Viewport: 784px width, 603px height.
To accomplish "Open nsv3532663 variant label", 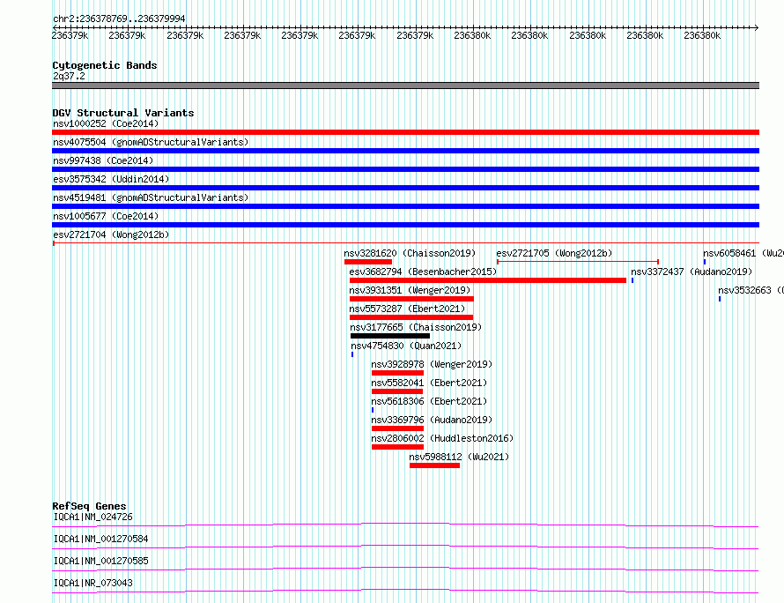I will (751, 290).
